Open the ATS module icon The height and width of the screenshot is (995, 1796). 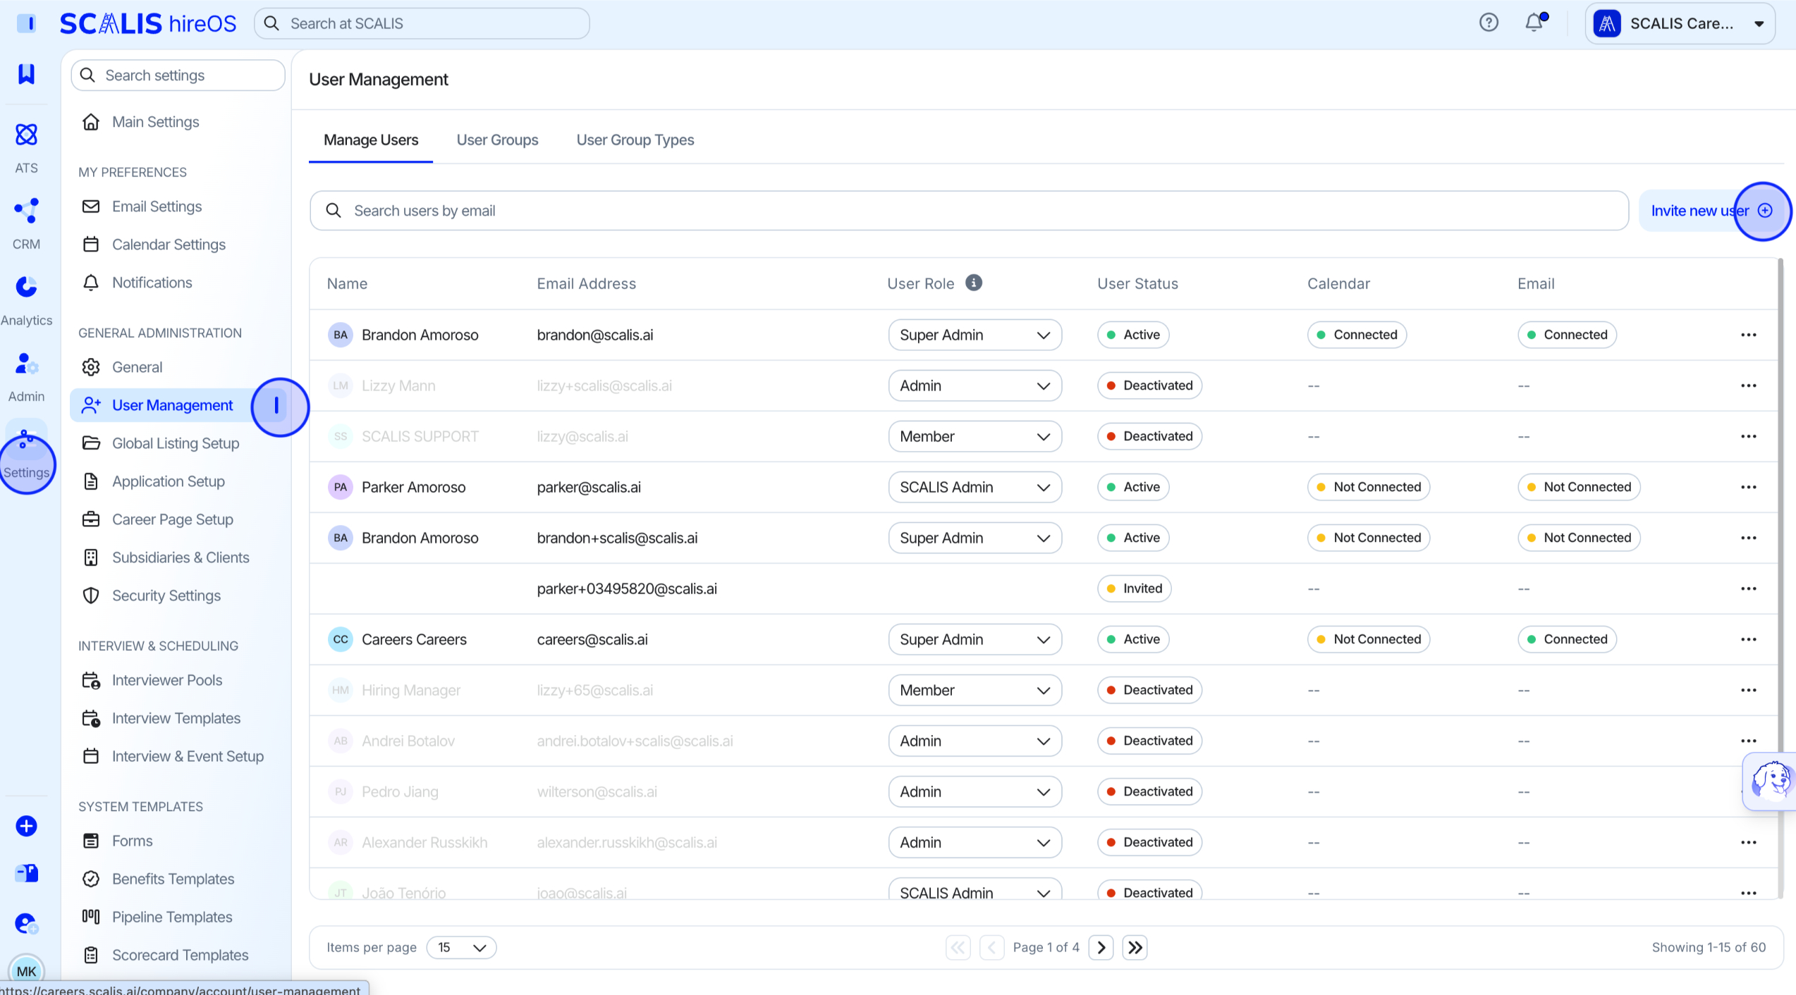coord(26,135)
